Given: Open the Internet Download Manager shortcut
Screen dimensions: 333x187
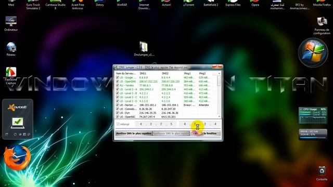Looking at the screenshot, I should point(144,5).
